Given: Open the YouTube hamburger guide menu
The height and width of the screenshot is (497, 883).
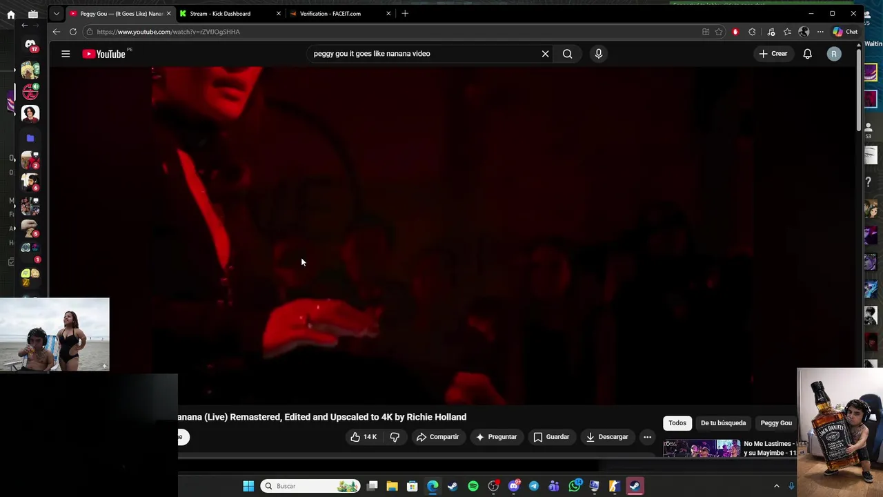Looking at the screenshot, I should tap(66, 54).
